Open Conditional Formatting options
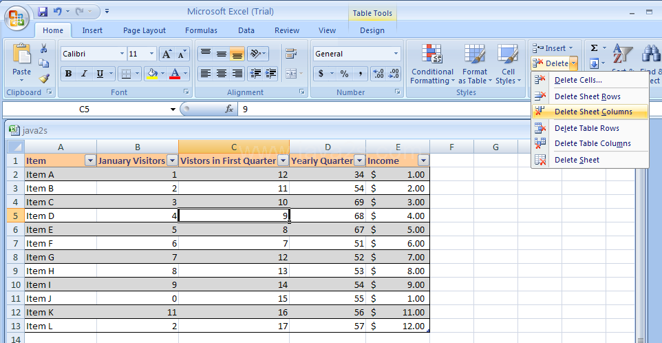 coord(432,64)
